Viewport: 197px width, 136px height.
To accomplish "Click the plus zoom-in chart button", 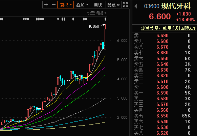I will click(x=46, y=5).
